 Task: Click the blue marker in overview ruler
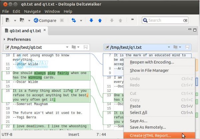(197, 82)
